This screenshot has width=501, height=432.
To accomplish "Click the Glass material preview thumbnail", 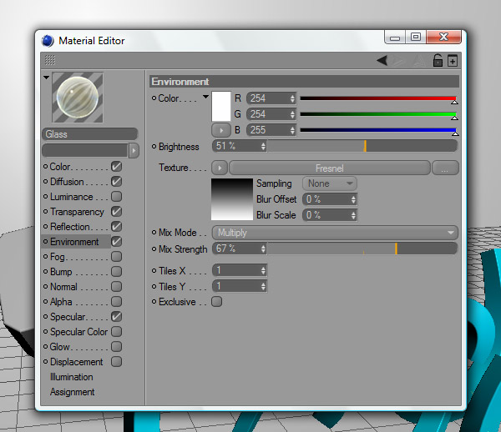I will (x=78, y=98).
